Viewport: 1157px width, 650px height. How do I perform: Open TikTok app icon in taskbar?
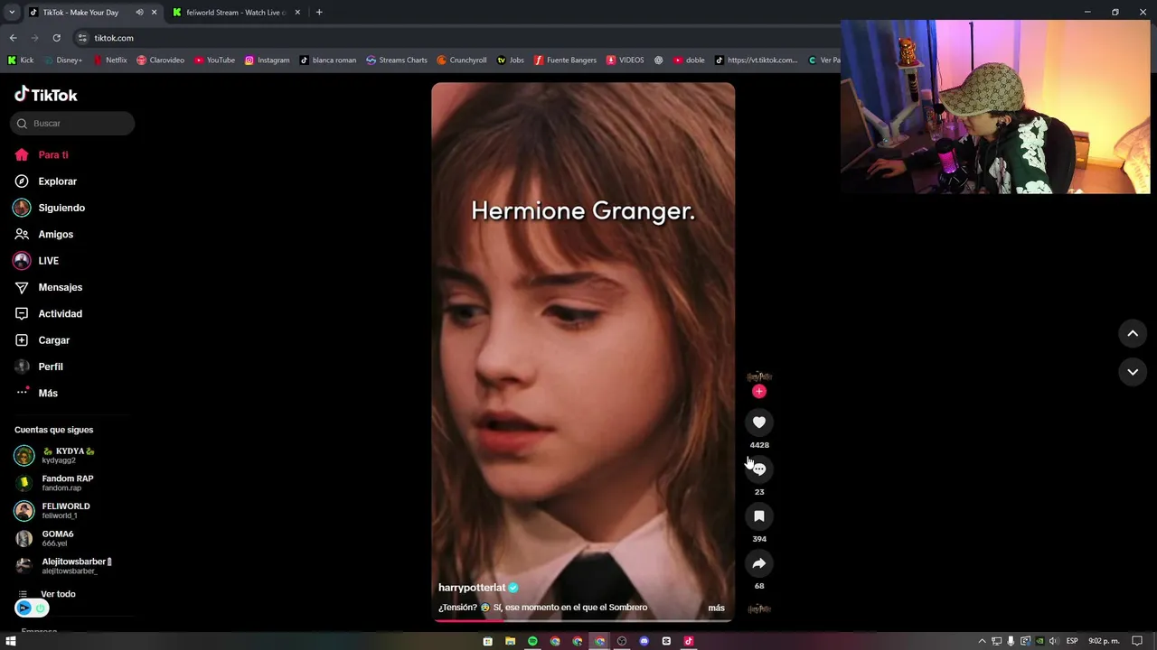pos(688,641)
